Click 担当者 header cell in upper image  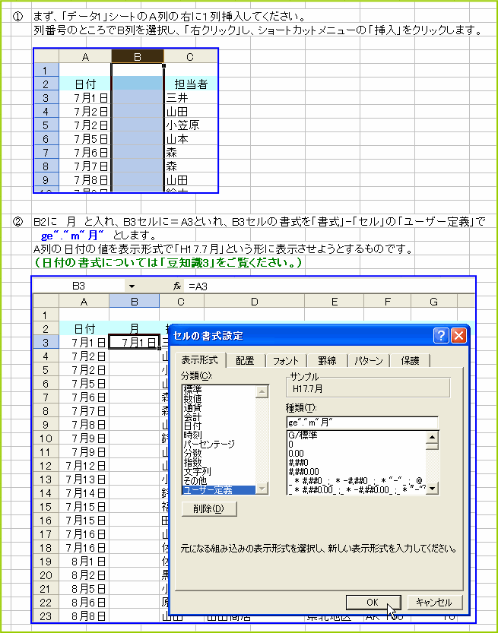tap(191, 84)
